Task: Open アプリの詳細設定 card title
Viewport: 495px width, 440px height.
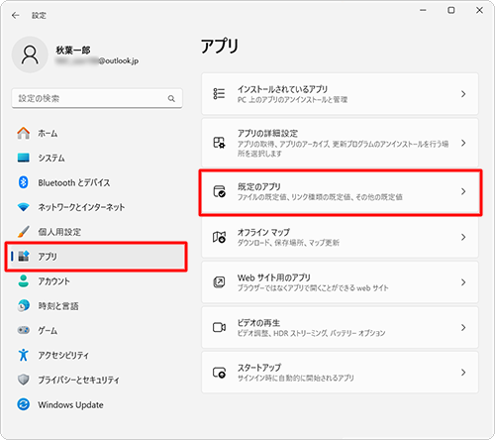Action: point(267,133)
